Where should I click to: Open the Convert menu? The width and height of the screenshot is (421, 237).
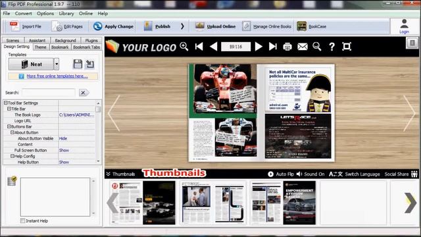pos(24,13)
